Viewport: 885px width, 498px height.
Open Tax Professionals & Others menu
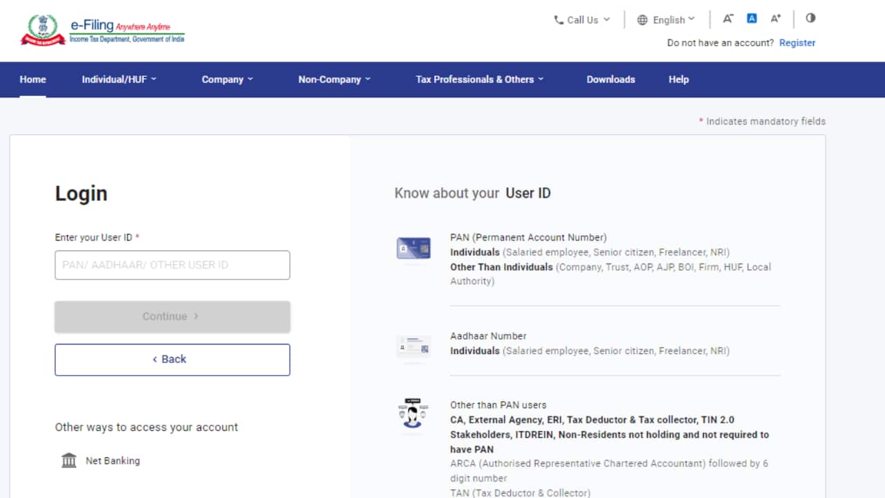pos(480,80)
